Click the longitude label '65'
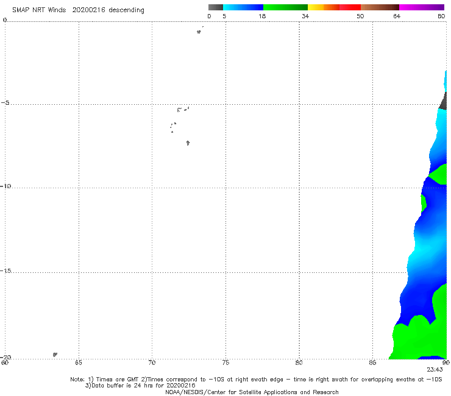The height and width of the screenshot is (396, 451). pos(79,362)
